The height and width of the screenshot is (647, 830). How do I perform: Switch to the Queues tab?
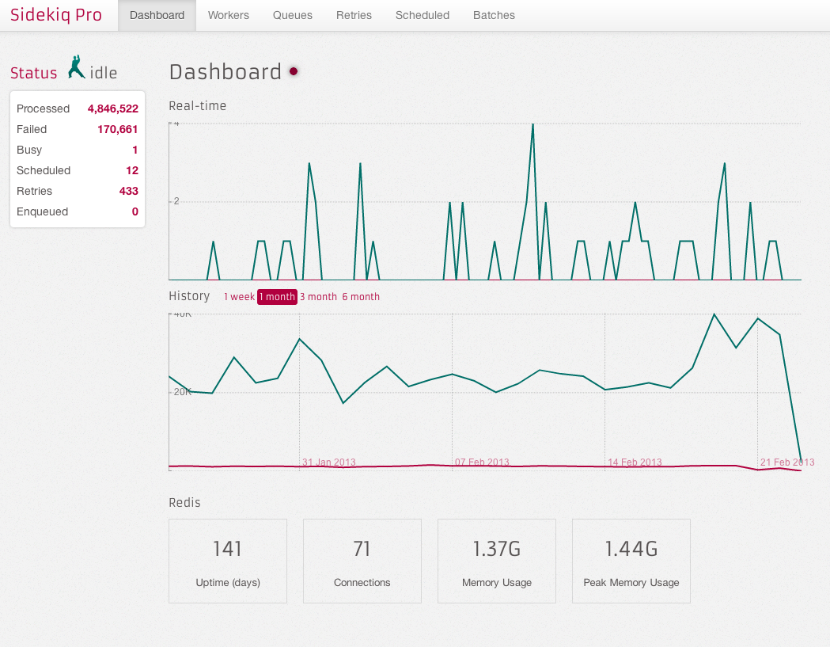(x=292, y=15)
